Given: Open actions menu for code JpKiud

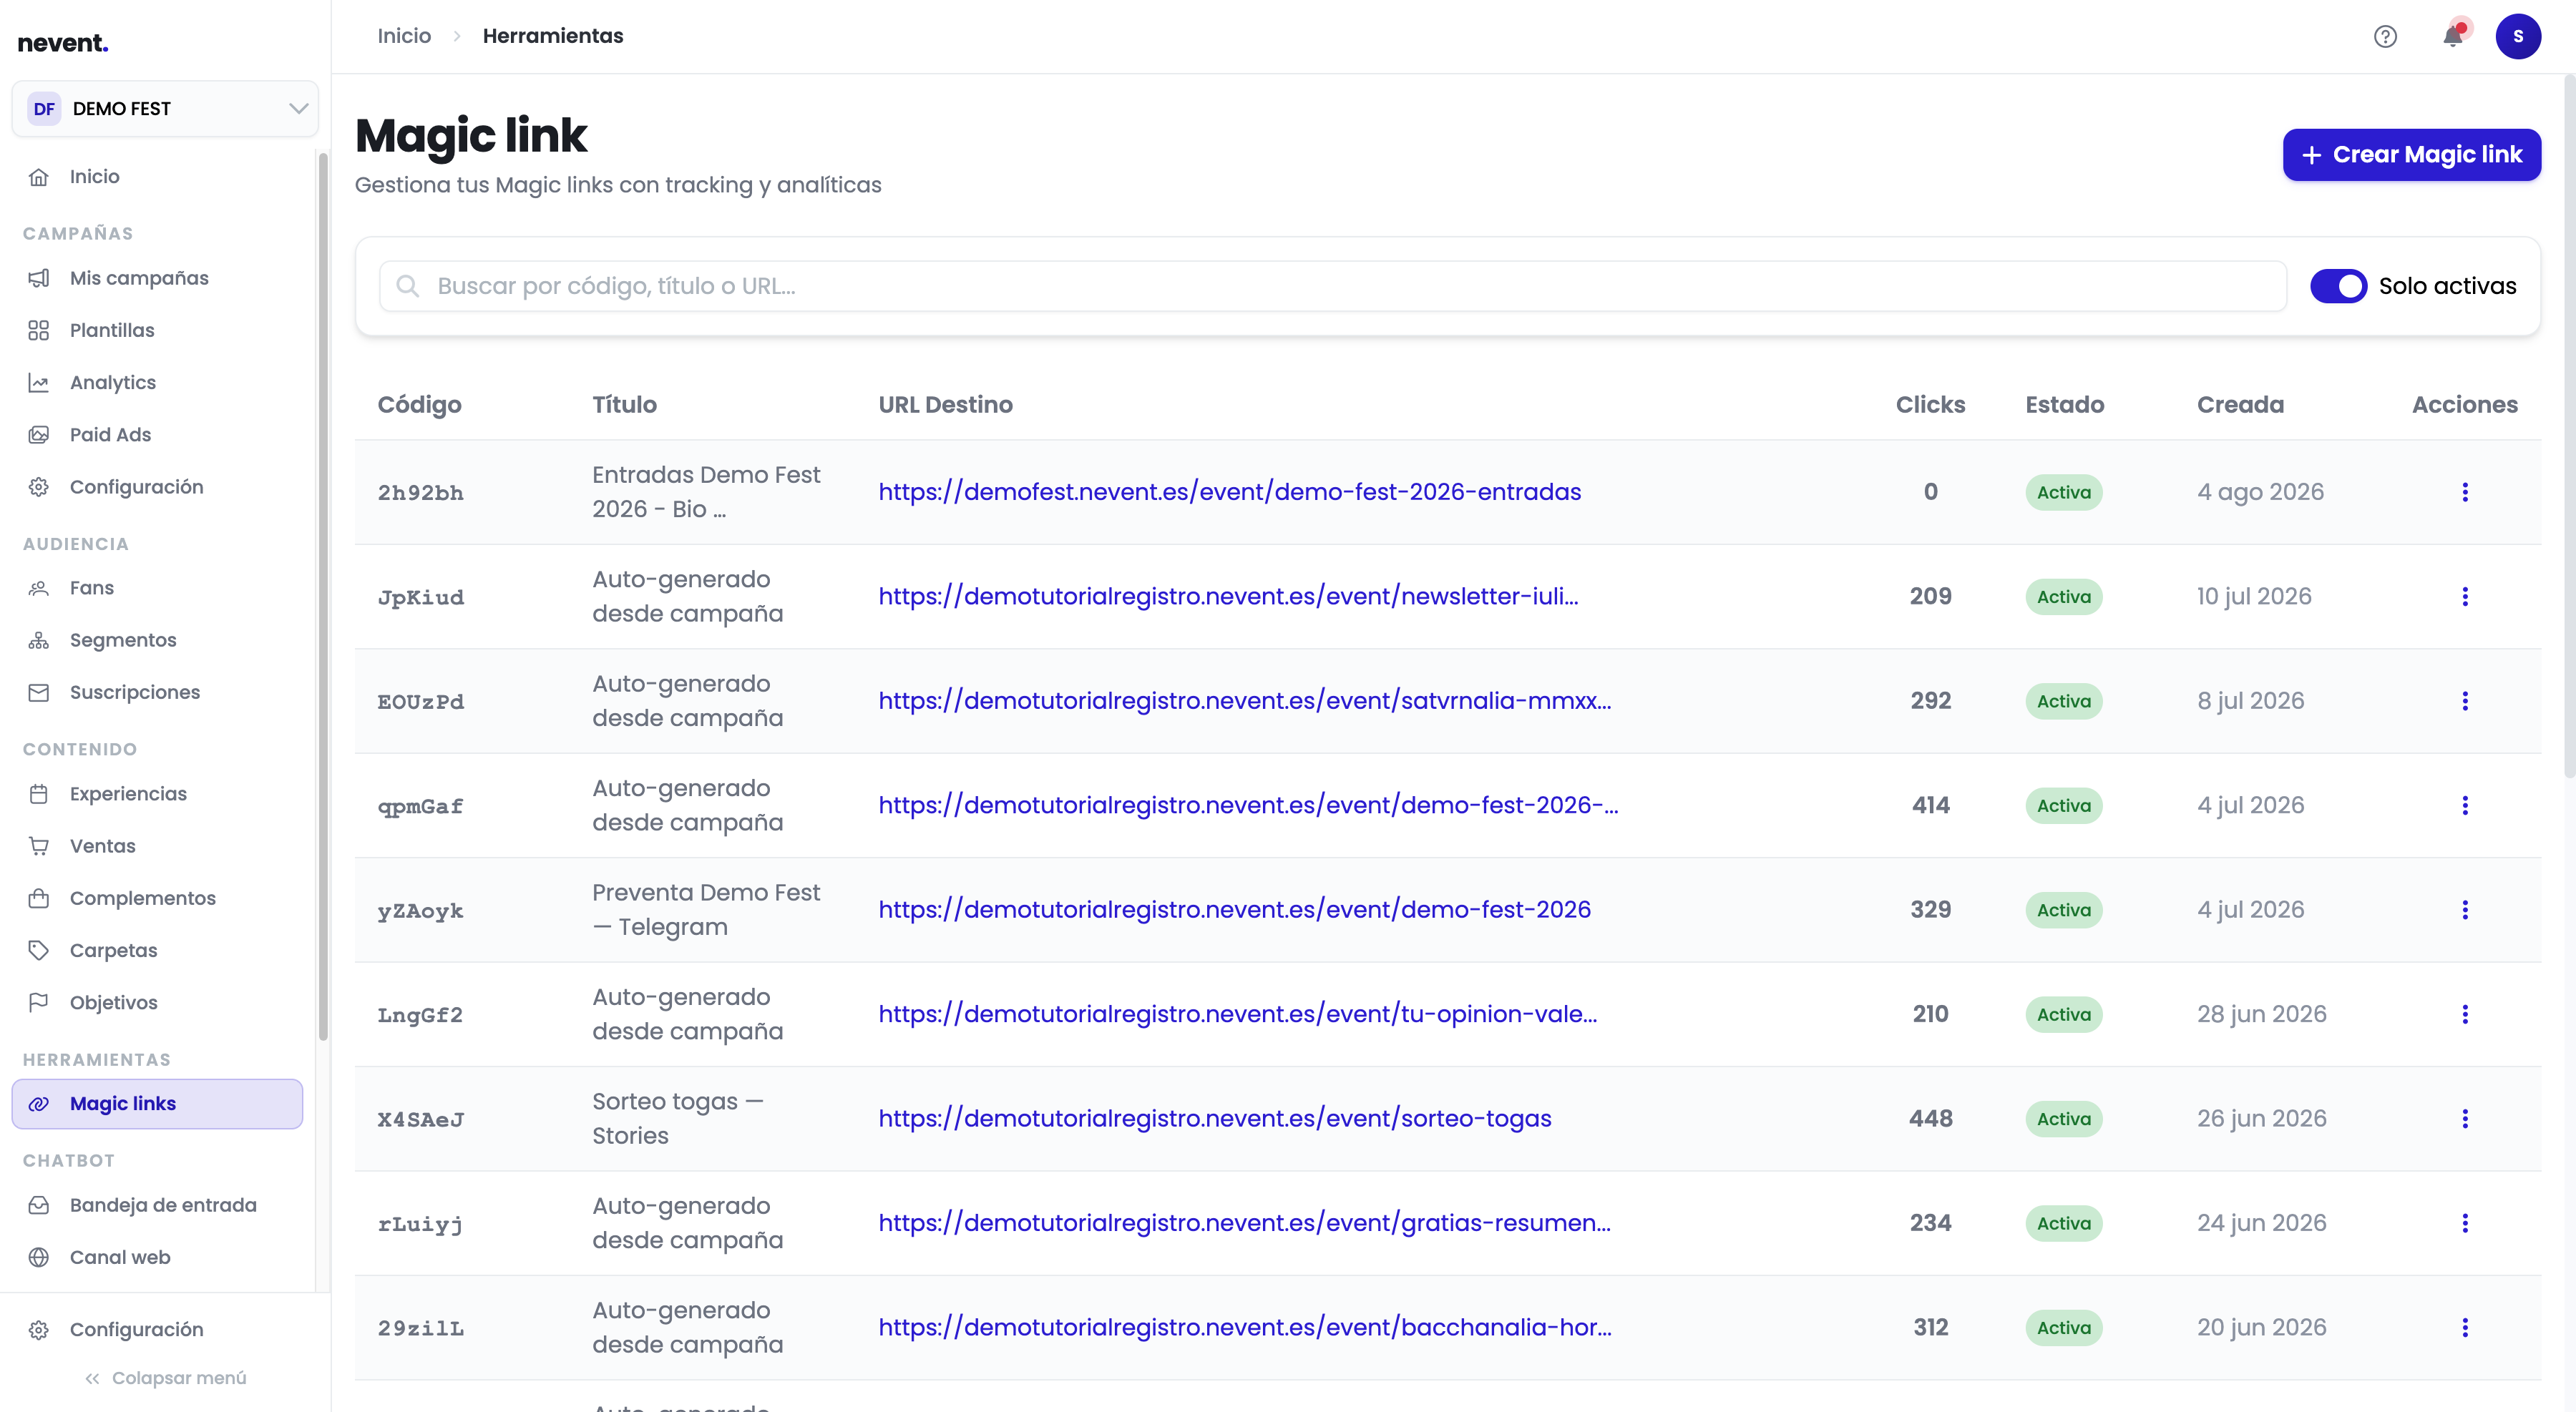Looking at the screenshot, I should tap(2464, 597).
